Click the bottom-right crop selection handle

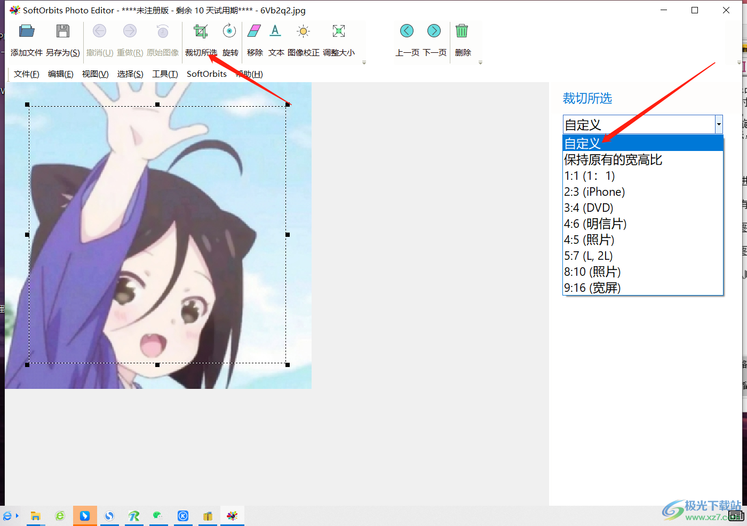[288, 365]
